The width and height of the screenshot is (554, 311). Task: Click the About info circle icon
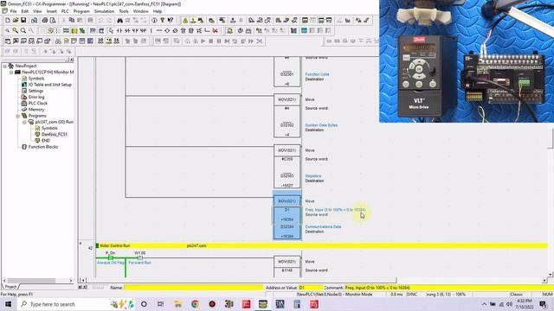(154, 21)
